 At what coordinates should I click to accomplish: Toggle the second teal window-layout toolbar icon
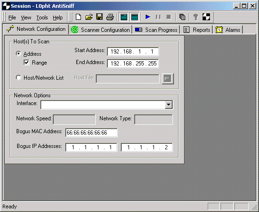coord(135,17)
